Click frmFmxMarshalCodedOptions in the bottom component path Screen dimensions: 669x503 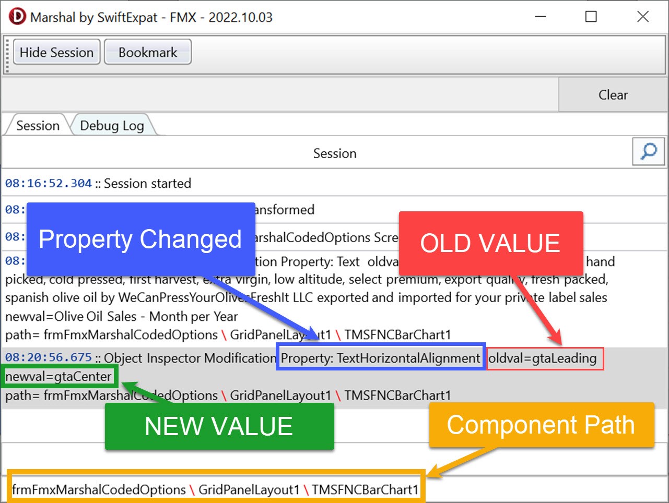99,489
